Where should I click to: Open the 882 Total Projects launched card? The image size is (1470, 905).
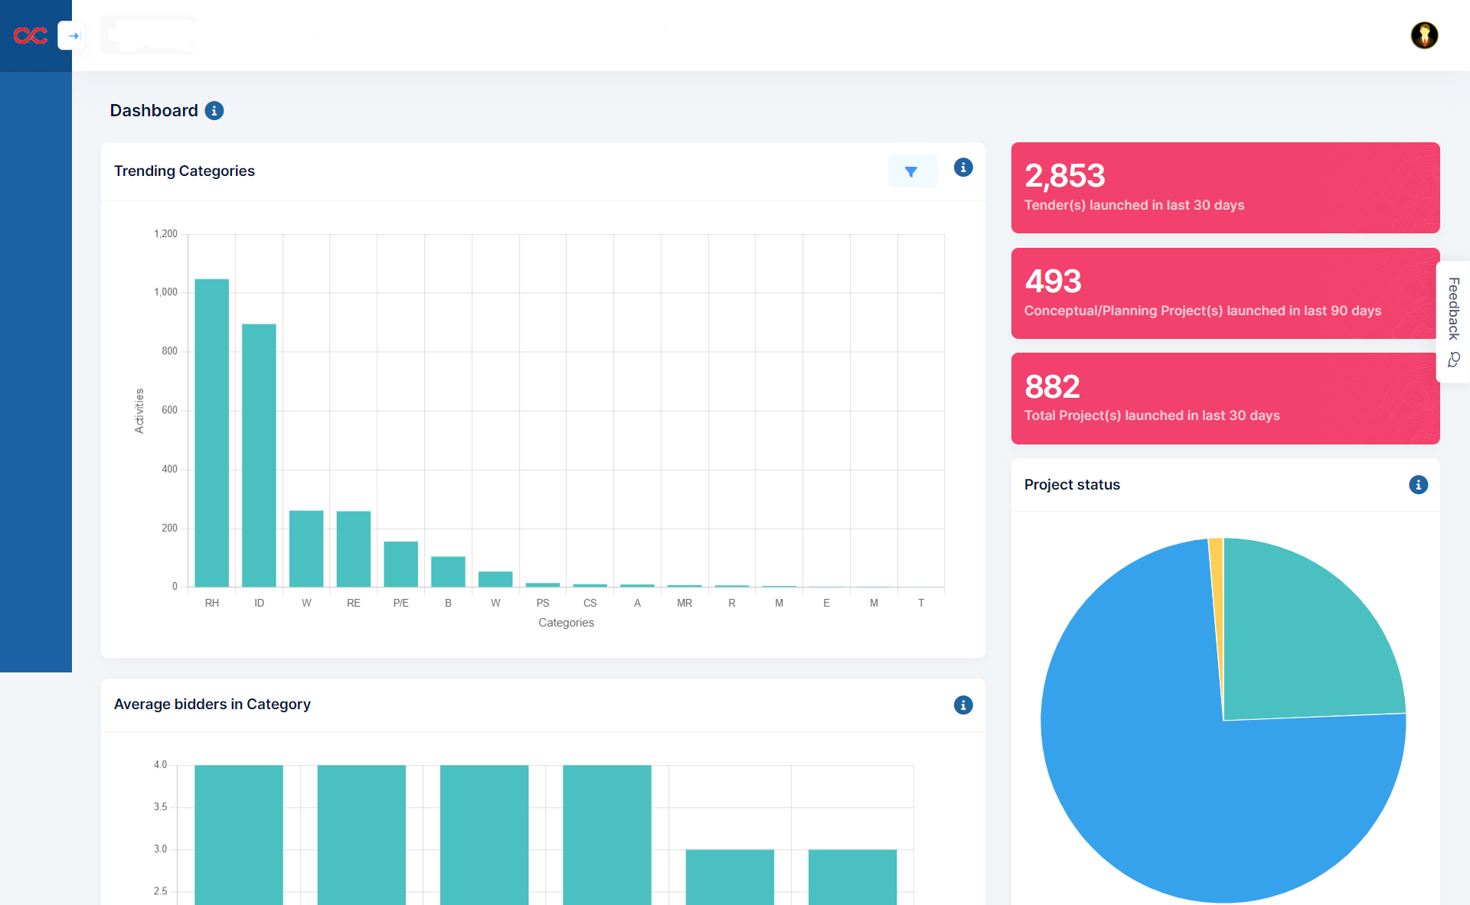coord(1225,399)
